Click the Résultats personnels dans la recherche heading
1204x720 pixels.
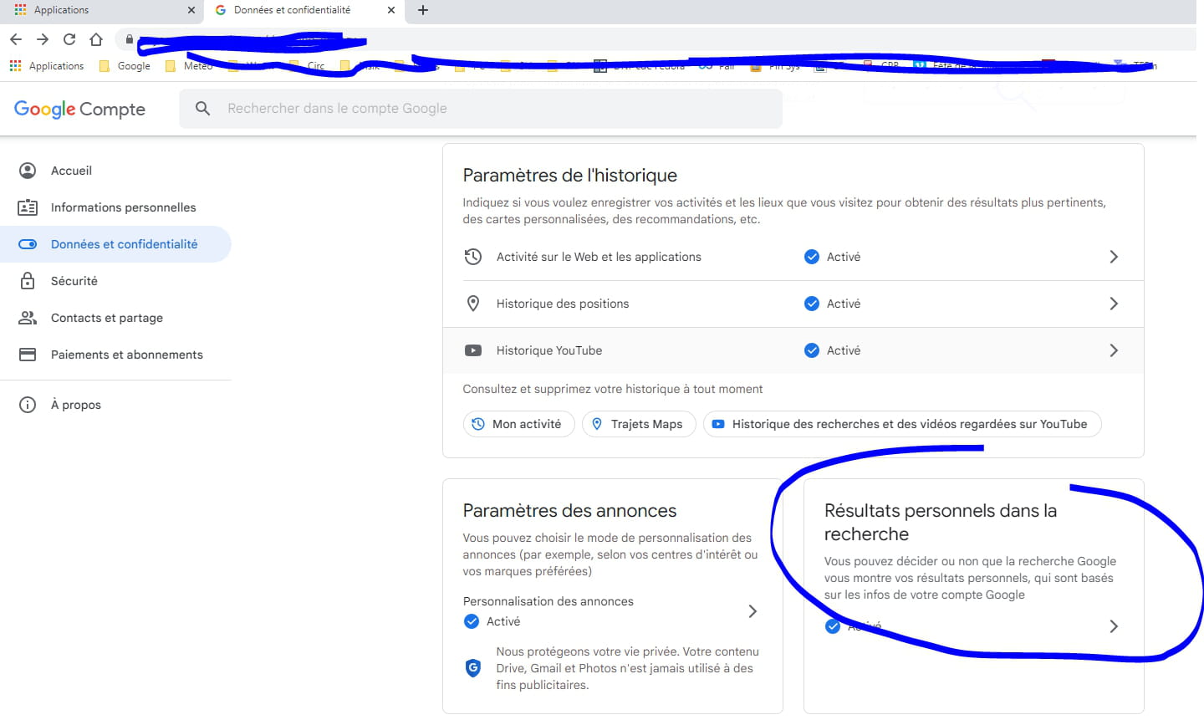pyautogui.click(x=941, y=522)
